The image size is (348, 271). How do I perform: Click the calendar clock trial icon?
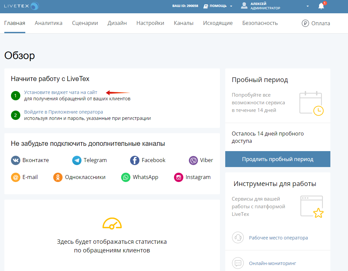tap(311, 103)
